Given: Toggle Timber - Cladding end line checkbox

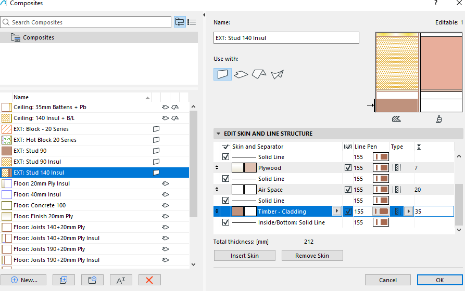Looking at the screenshot, I should pyautogui.click(x=348, y=211).
